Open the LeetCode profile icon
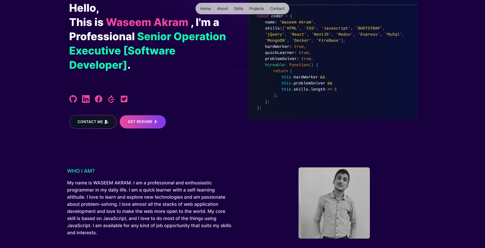The height and width of the screenshot is (248, 485). tap(111, 99)
